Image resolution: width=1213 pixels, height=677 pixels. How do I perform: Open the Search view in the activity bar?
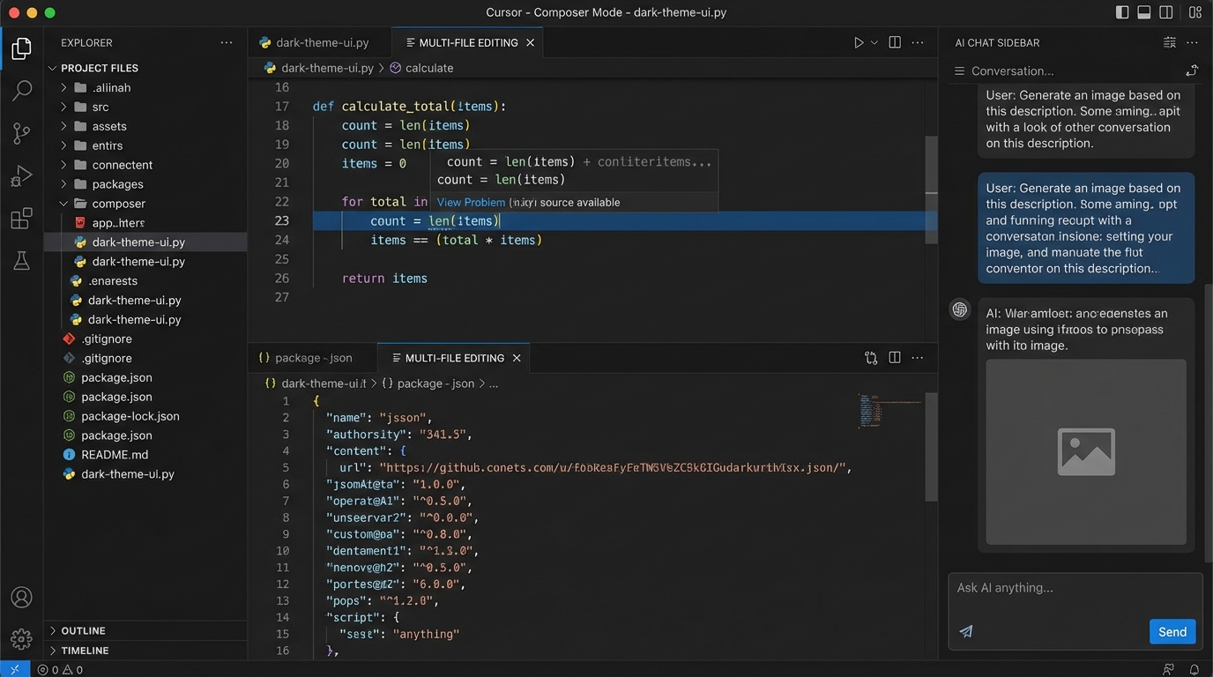21,89
